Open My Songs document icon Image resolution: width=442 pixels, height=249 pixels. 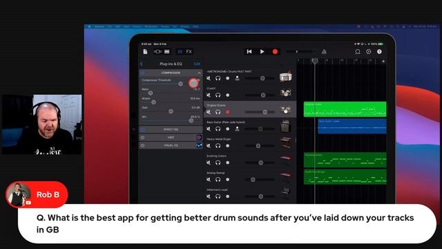tap(145, 52)
